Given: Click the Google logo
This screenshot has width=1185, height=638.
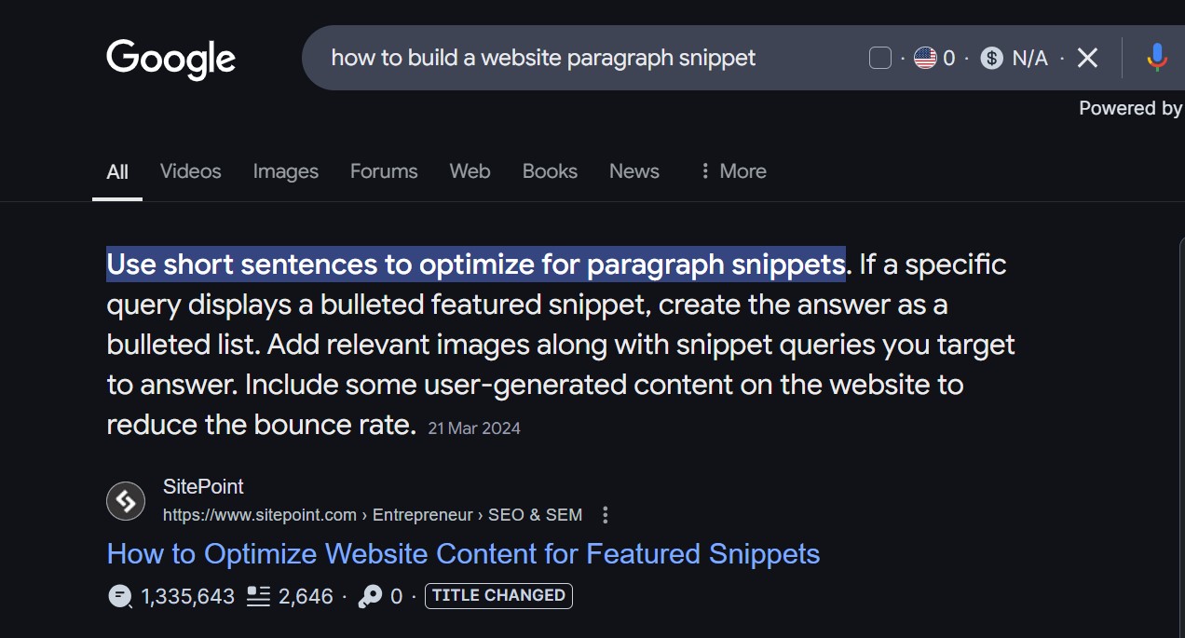Looking at the screenshot, I should coord(170,59).
